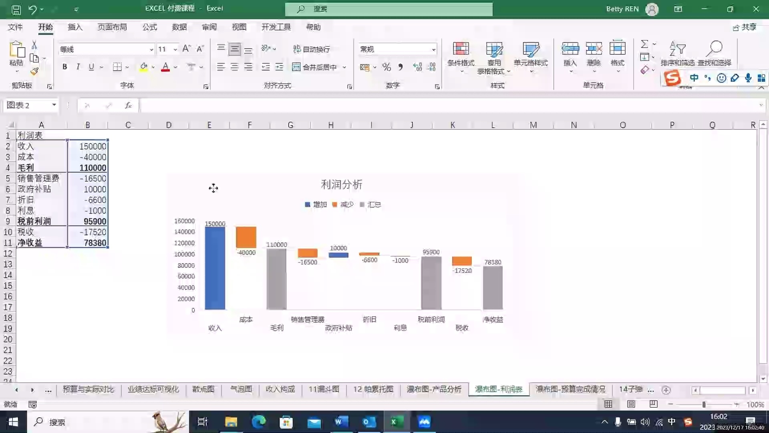
Task: Click the Save icon on Quick Access Toolbar
Action: (16, 9)
